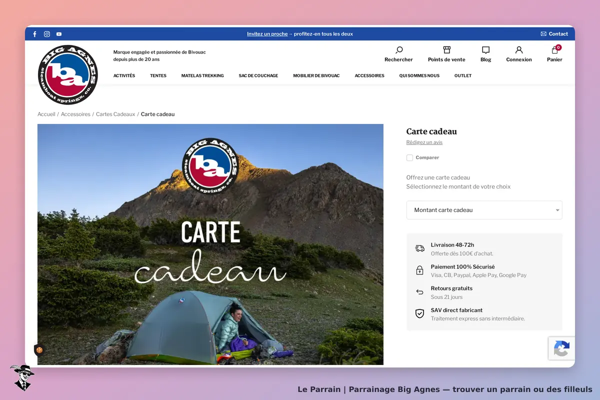
Task: Open the Facebook social icon
Action: tap(34, 34)
